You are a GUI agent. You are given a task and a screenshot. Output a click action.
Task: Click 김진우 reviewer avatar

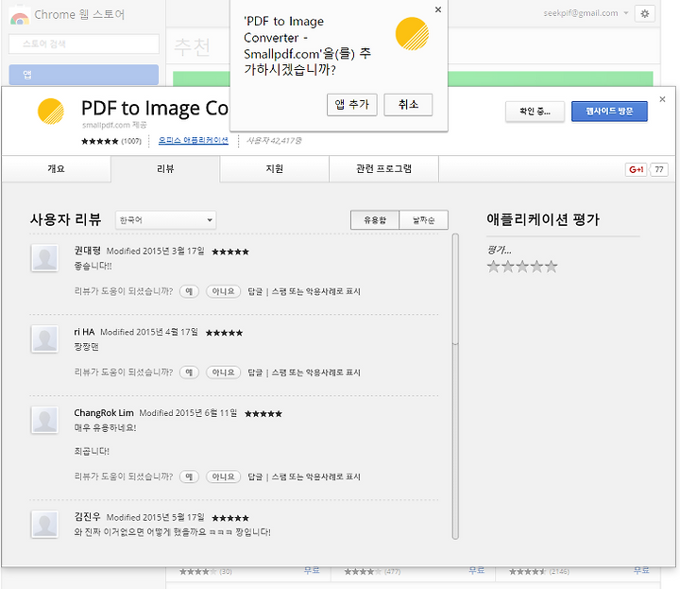[44, 525]
